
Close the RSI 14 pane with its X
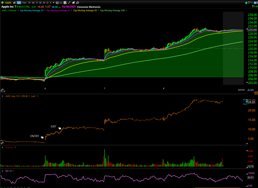[3, 171]
